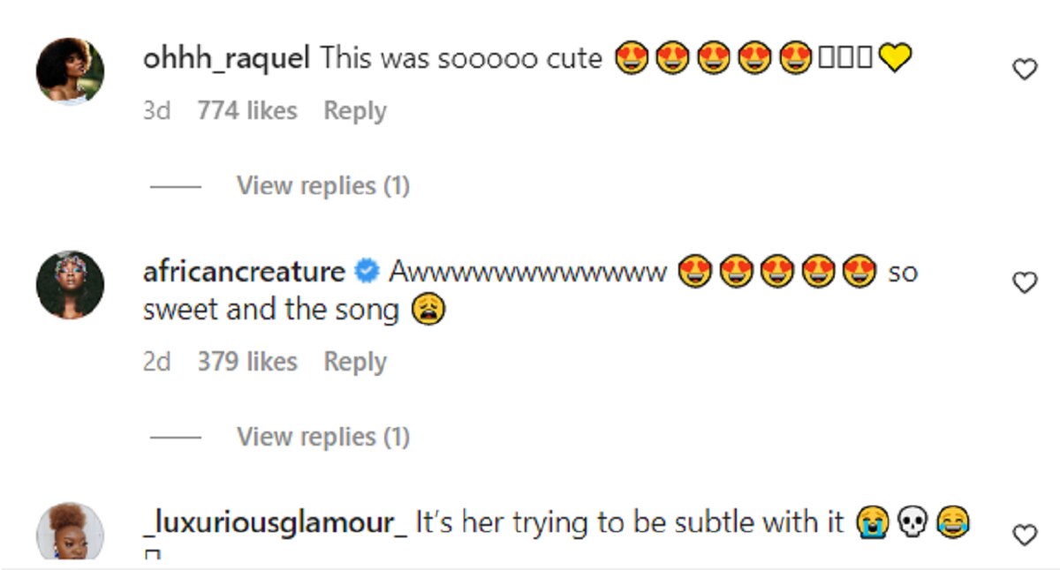This screenshot has width=1060, height=570.
Task: Expand replies under ohhh_raquel's comment
Action: [x=322, y=186]
